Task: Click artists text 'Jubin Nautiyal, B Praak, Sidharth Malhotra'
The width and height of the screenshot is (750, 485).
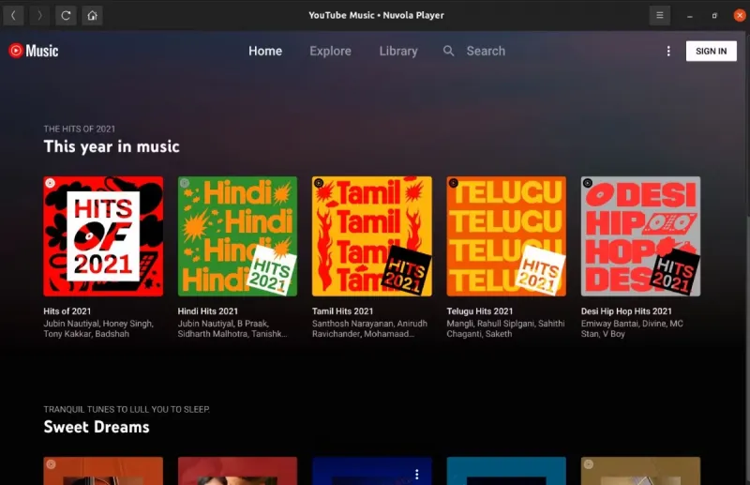Action: tap(232, 328)
